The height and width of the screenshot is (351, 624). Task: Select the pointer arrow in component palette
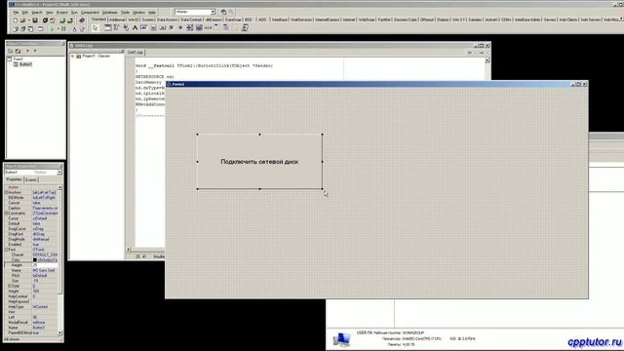96,28
